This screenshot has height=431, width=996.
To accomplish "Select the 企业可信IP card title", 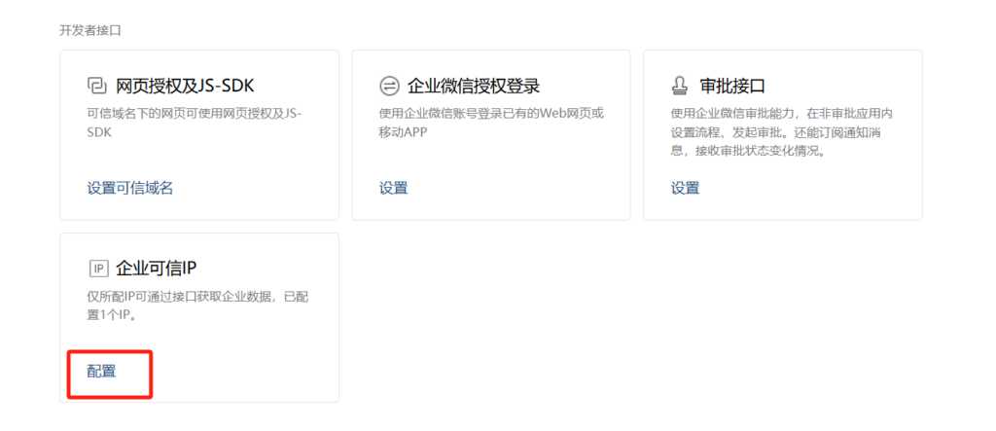I will [x=157, y=269].
